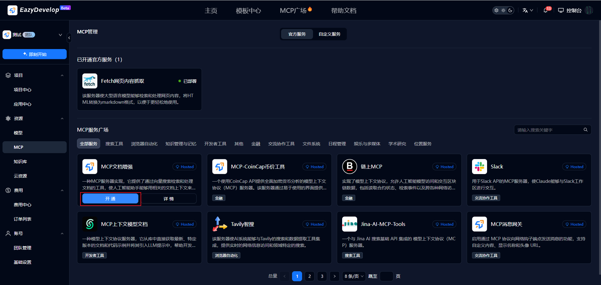Open the 8 条/页 page size dropdown
The image size is (601, 285).
[x=354, y=276]
